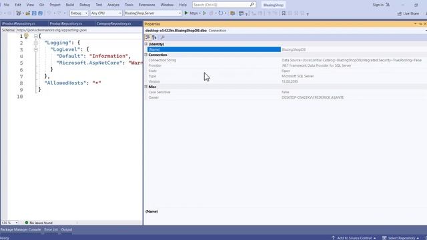Screen dimensions: 427x240
Task: Click the search magnifier icon
Action: click(252, 5)
